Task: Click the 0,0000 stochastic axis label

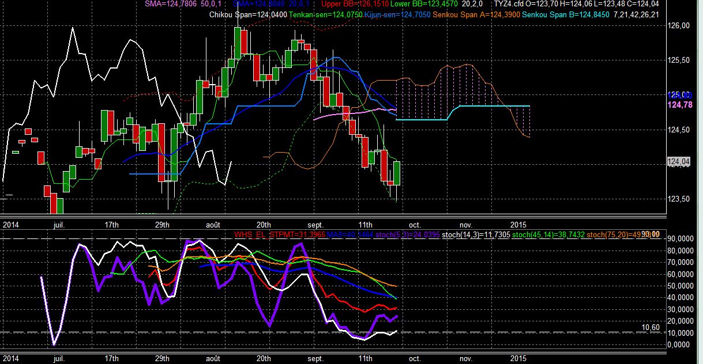Action: (680, 344)
